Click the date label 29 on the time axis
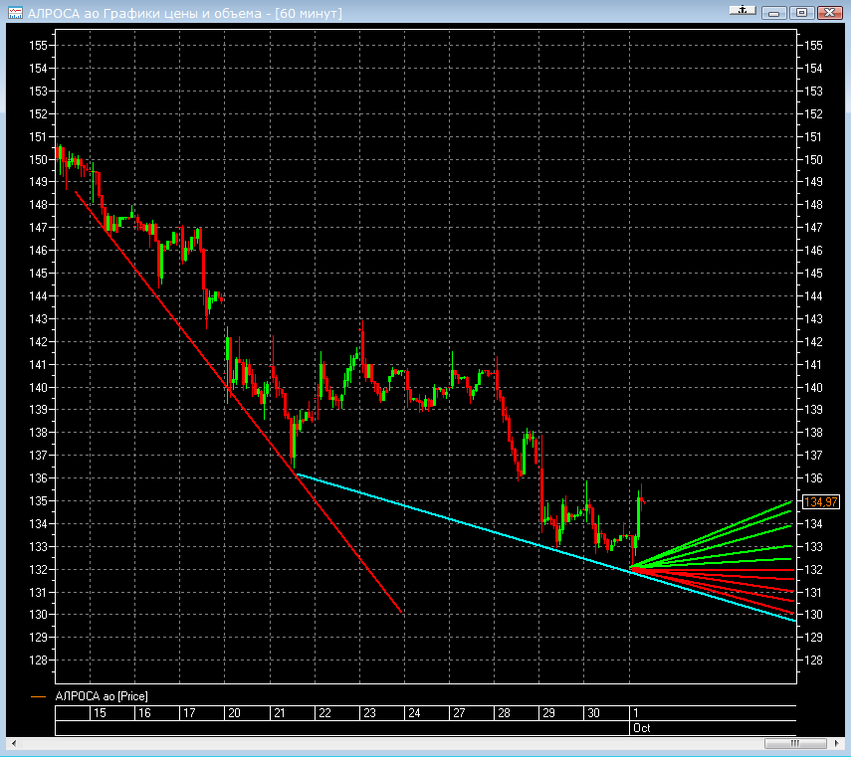 pyautogui.click(x=548, y=713)
